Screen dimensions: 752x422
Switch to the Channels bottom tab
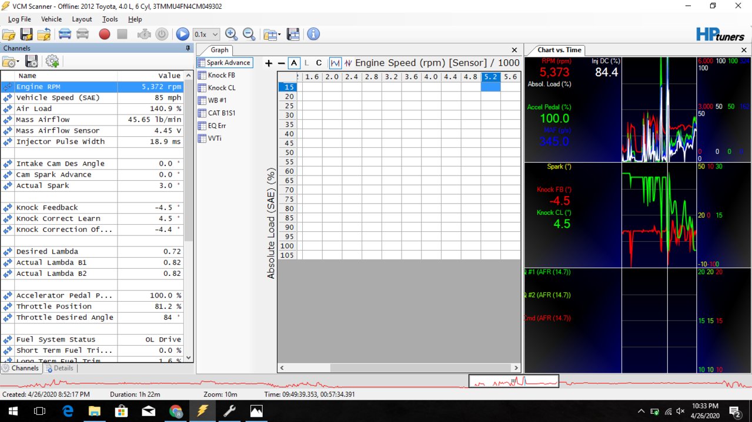point(21,368)
